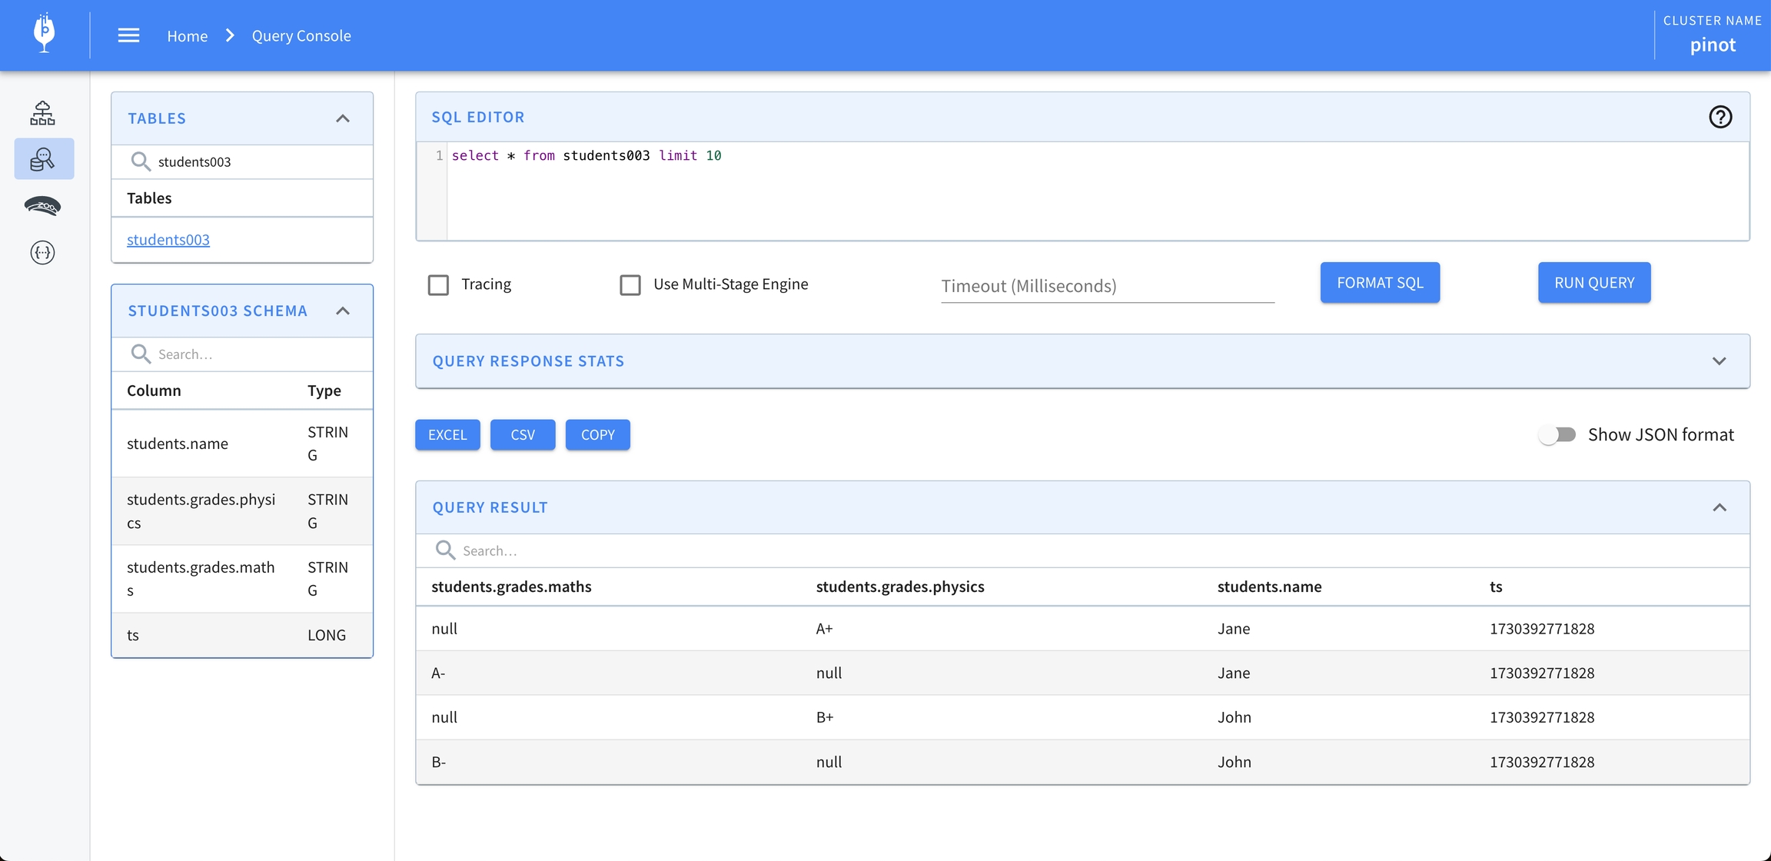The height and width of the screenshot is (861, 1771).
Task: Open the hamburger navigation menu
Action: 128,35
